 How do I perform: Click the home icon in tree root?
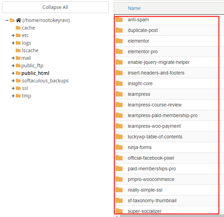19,20
